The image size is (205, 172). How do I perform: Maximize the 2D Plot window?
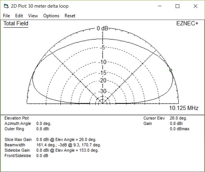tap(177, 6)
